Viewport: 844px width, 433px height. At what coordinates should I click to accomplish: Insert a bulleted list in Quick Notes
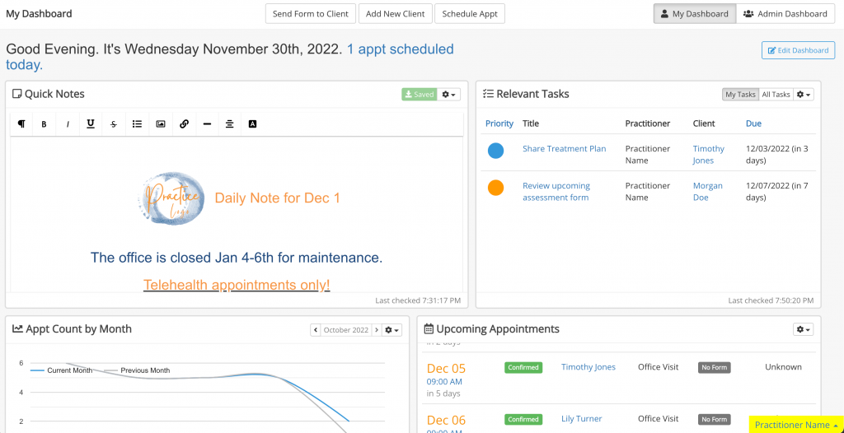coord(138,123)
